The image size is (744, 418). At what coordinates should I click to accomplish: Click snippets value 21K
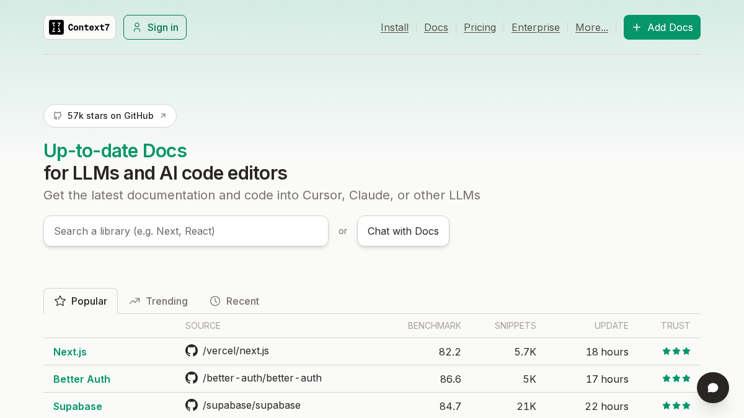526,406
